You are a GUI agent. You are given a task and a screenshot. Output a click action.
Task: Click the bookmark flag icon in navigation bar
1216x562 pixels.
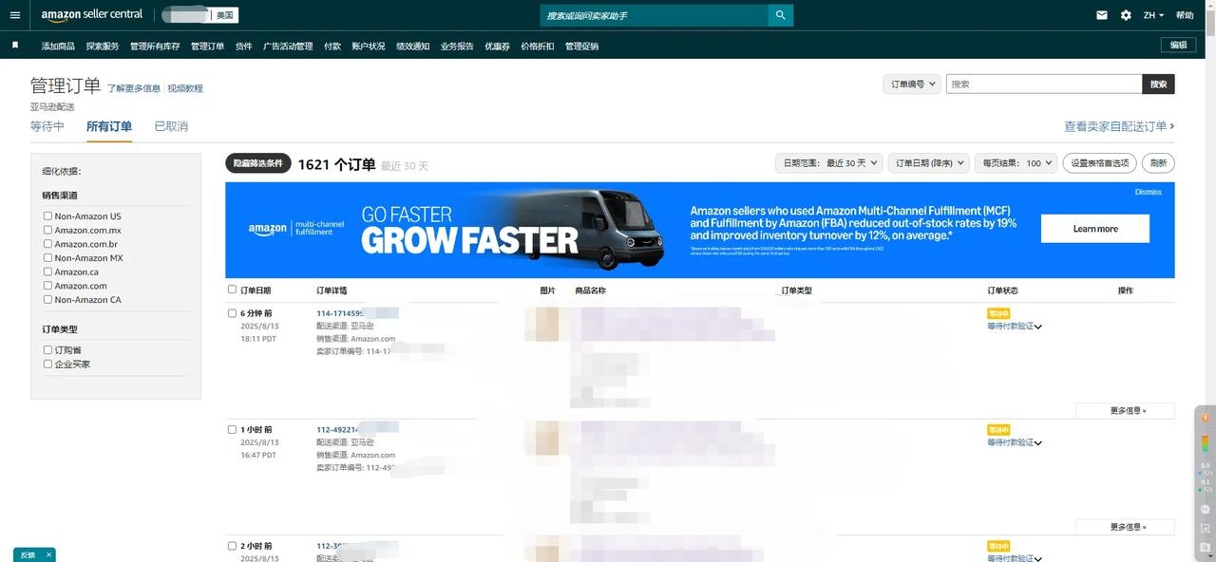[x=15, y=45]
